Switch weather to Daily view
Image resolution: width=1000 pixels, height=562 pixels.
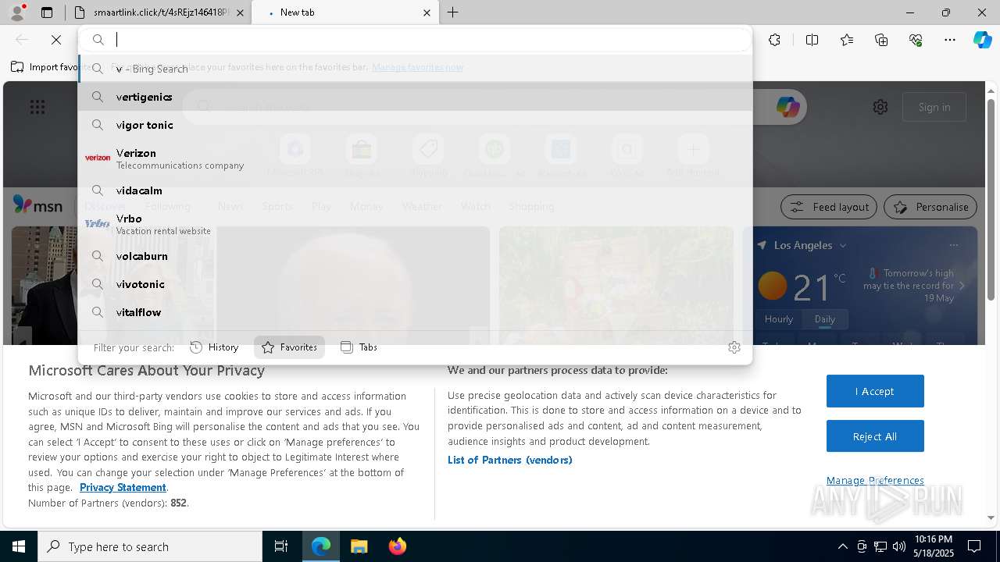point(824,319)
